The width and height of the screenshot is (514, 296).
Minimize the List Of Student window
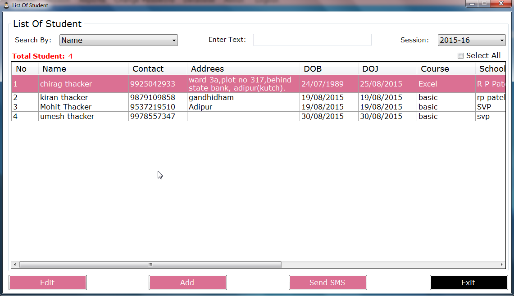472,4
